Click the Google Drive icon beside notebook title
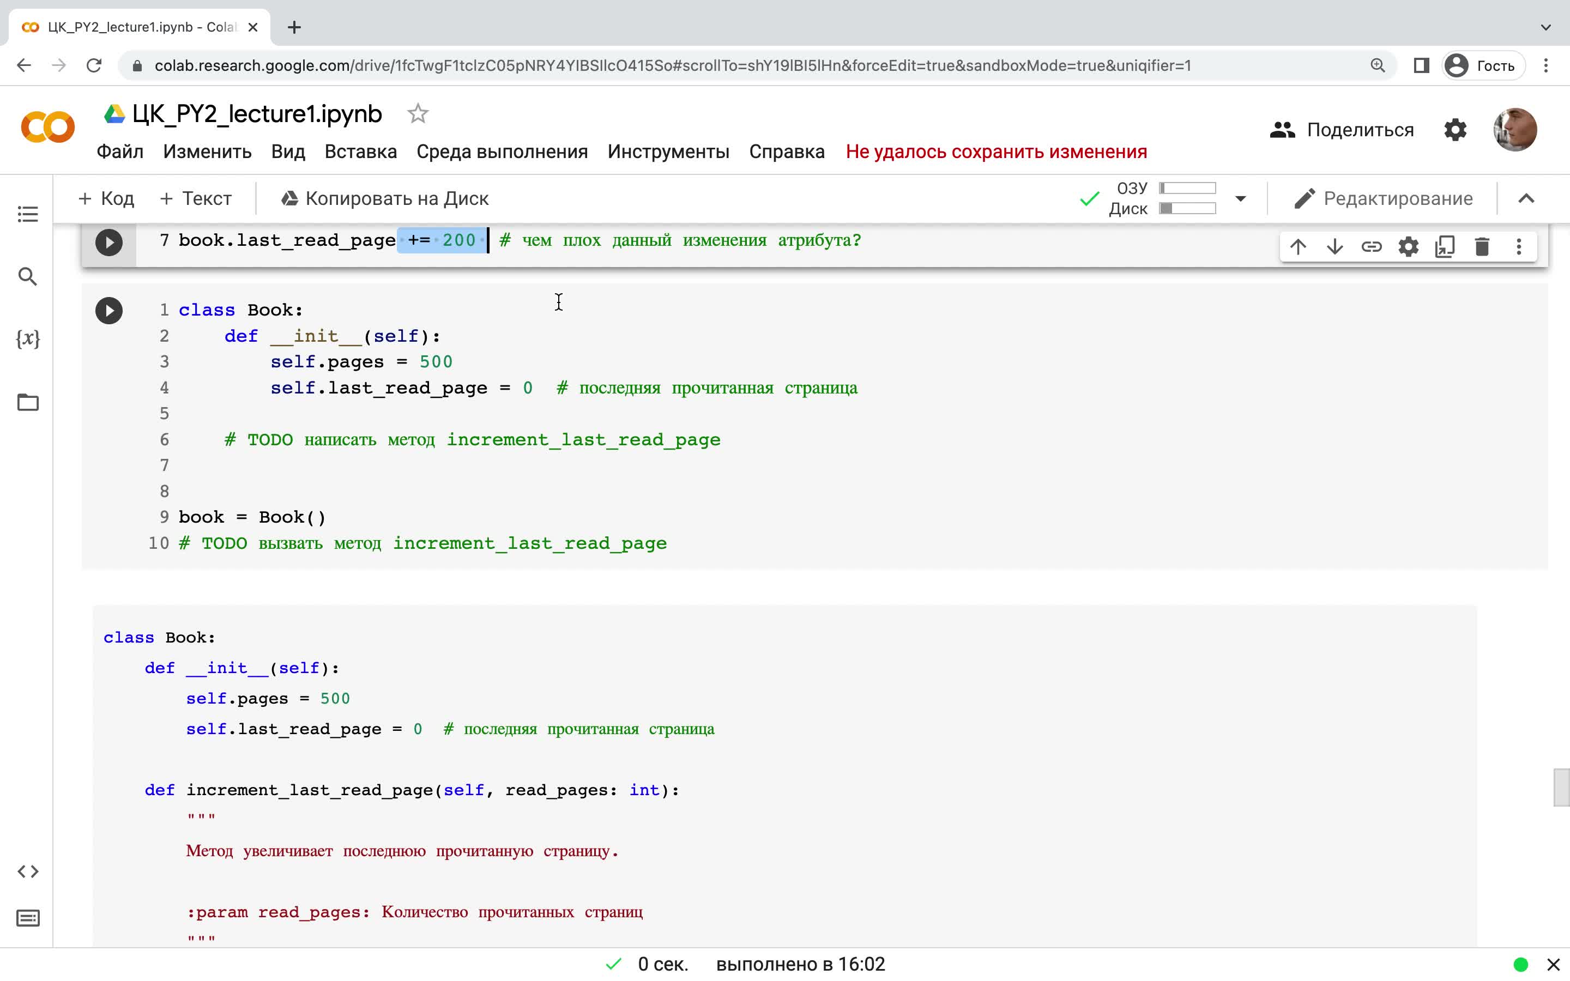 (114, 114)
